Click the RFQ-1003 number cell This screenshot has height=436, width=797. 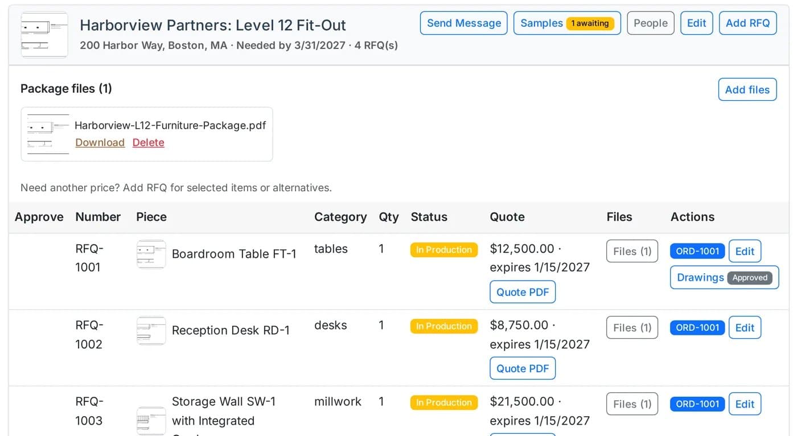tap(89, 411)
